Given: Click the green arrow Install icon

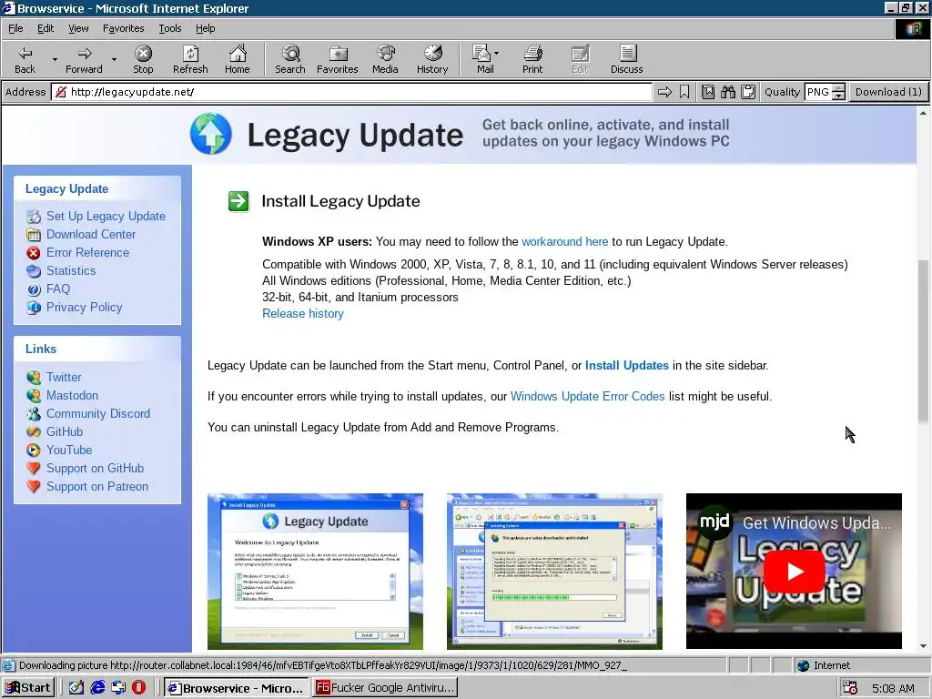Looking at the screenshot, I should click(238, 201).
